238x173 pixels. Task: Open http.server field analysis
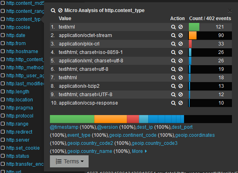coord(18,140)
